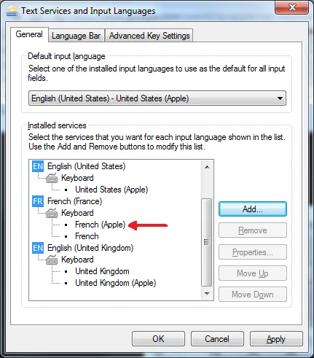Select Keyboard node under French (France)
314x358 pixels.
coord(77,213)
